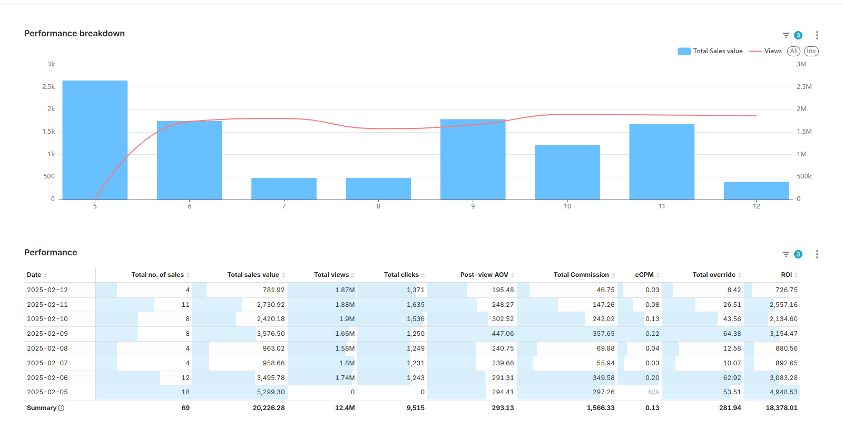Click the blue Total Sales value swatch

pos(684,51)
